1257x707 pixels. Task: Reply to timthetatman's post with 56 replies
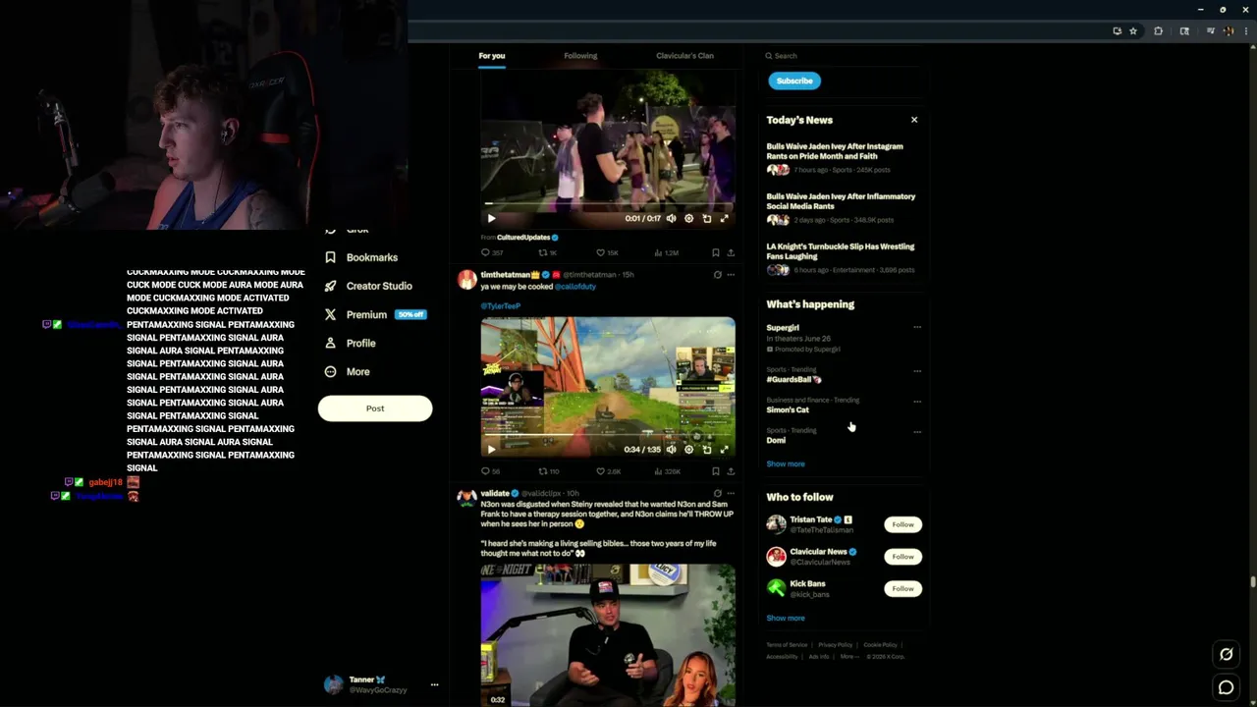click(x=490, y=471)
